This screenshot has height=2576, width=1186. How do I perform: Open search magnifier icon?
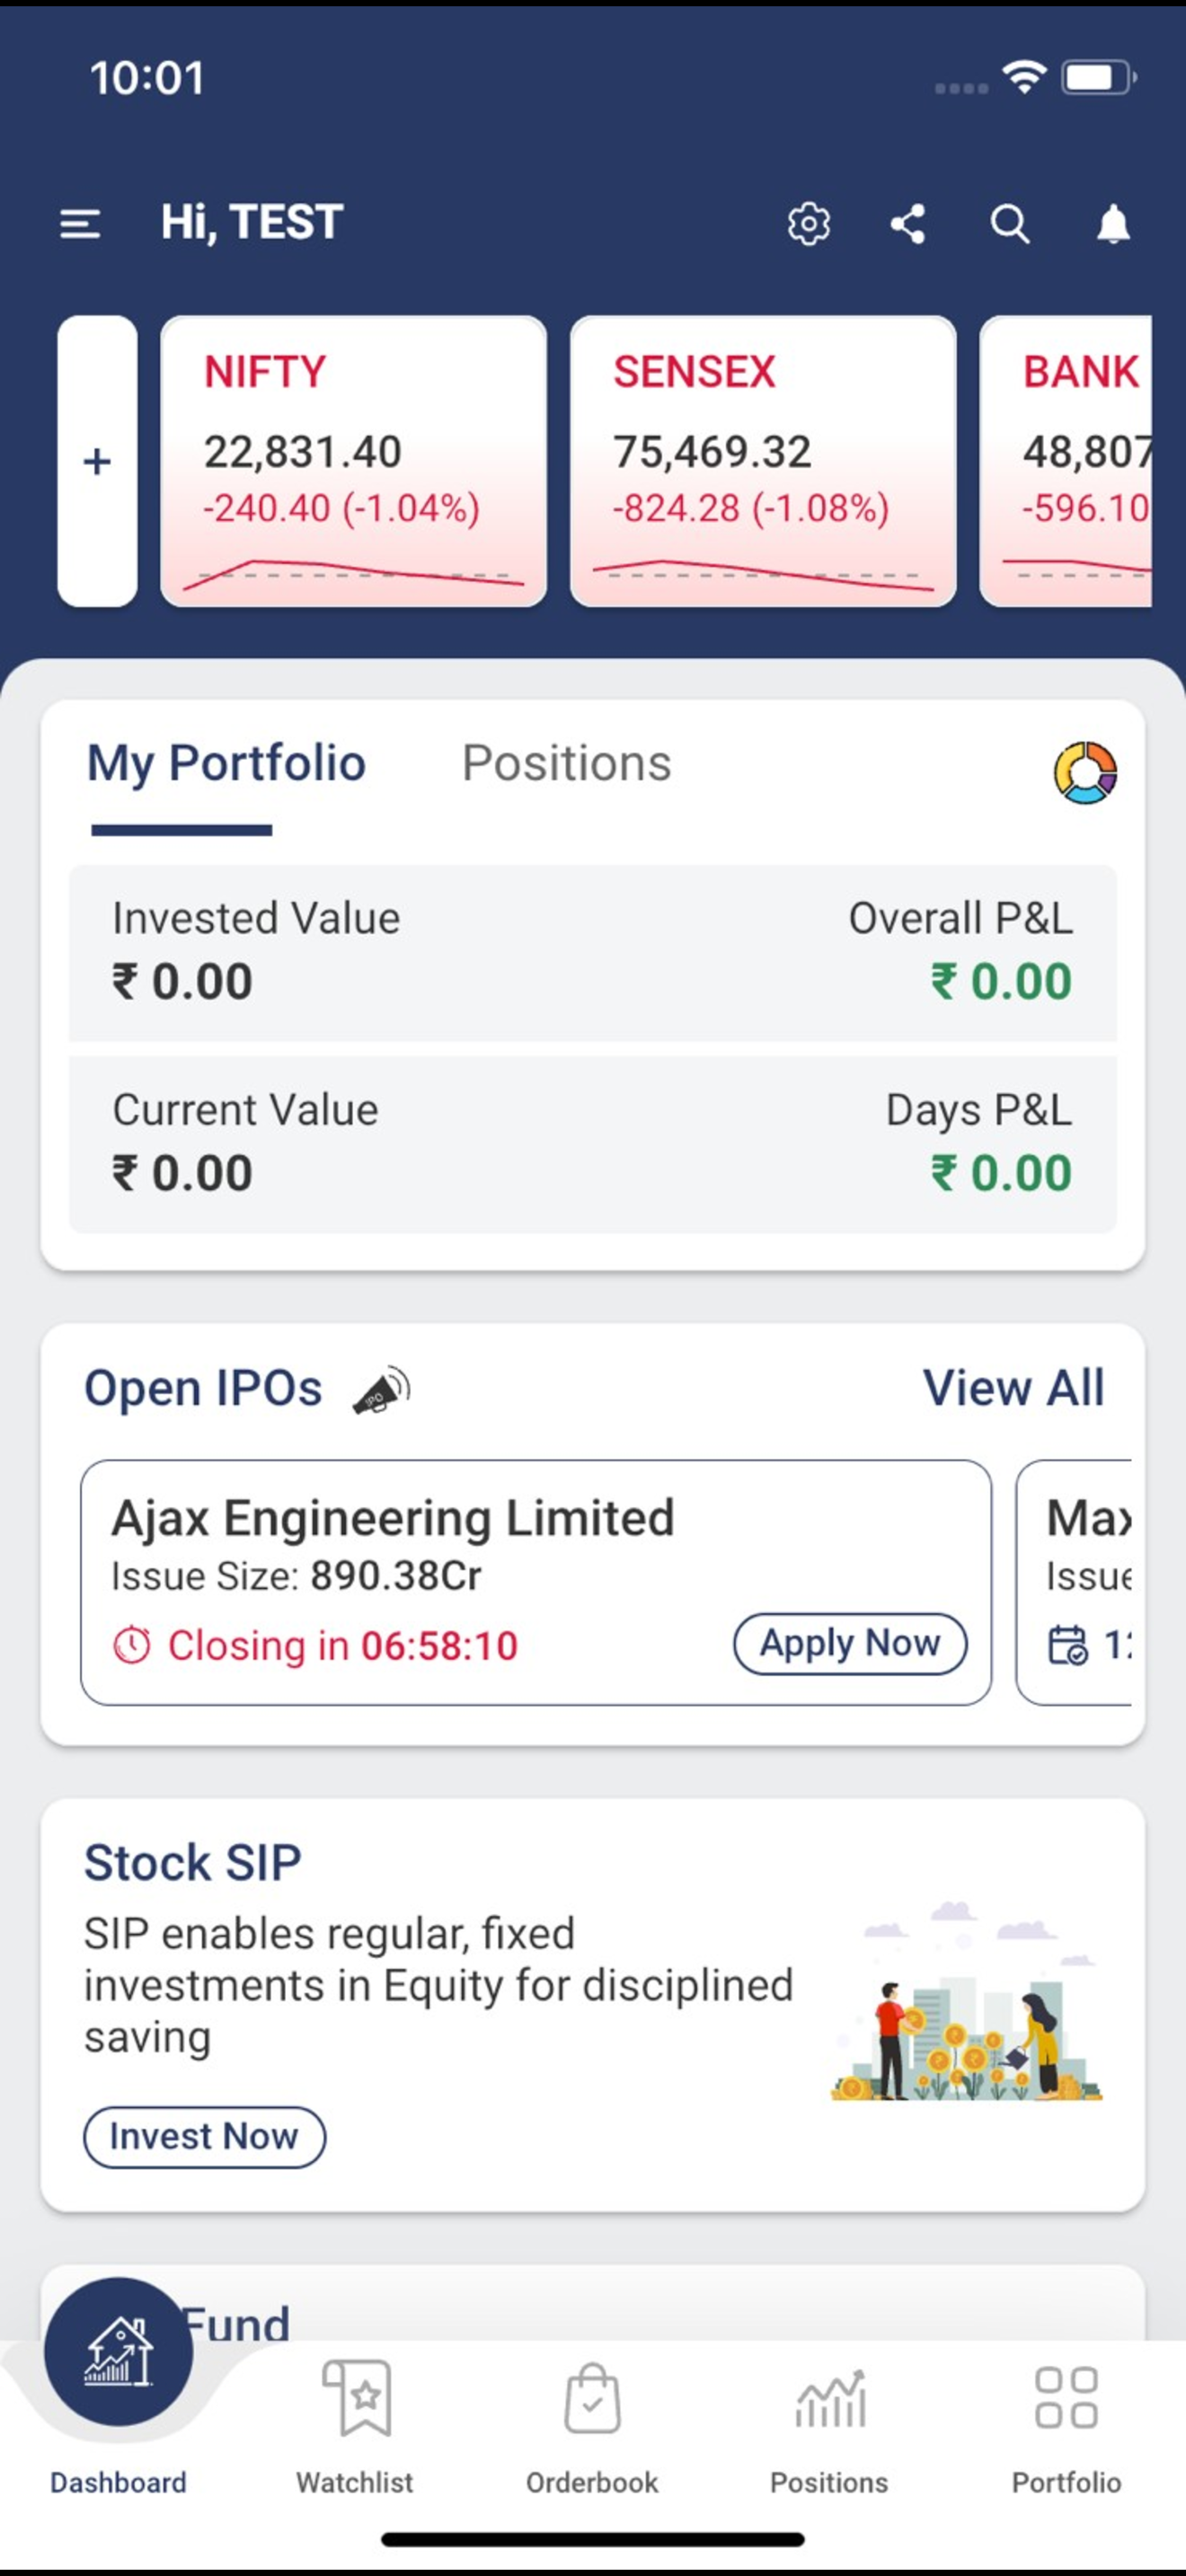1010,224
